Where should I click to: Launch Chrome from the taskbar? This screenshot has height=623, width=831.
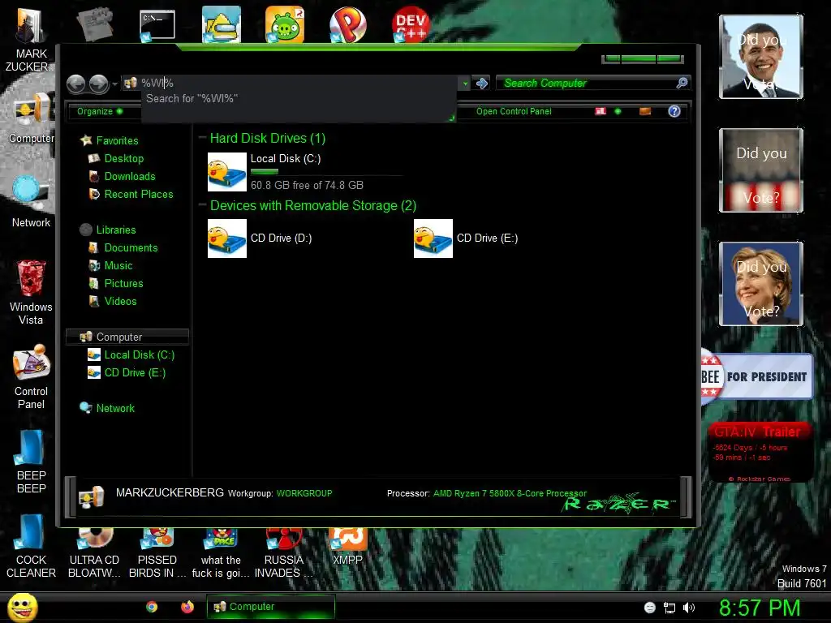point(152,607)
